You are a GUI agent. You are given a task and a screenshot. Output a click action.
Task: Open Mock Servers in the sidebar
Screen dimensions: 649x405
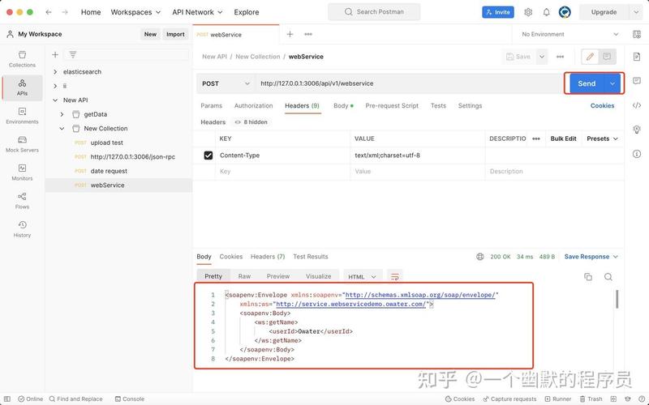click(x=23, y=144)
